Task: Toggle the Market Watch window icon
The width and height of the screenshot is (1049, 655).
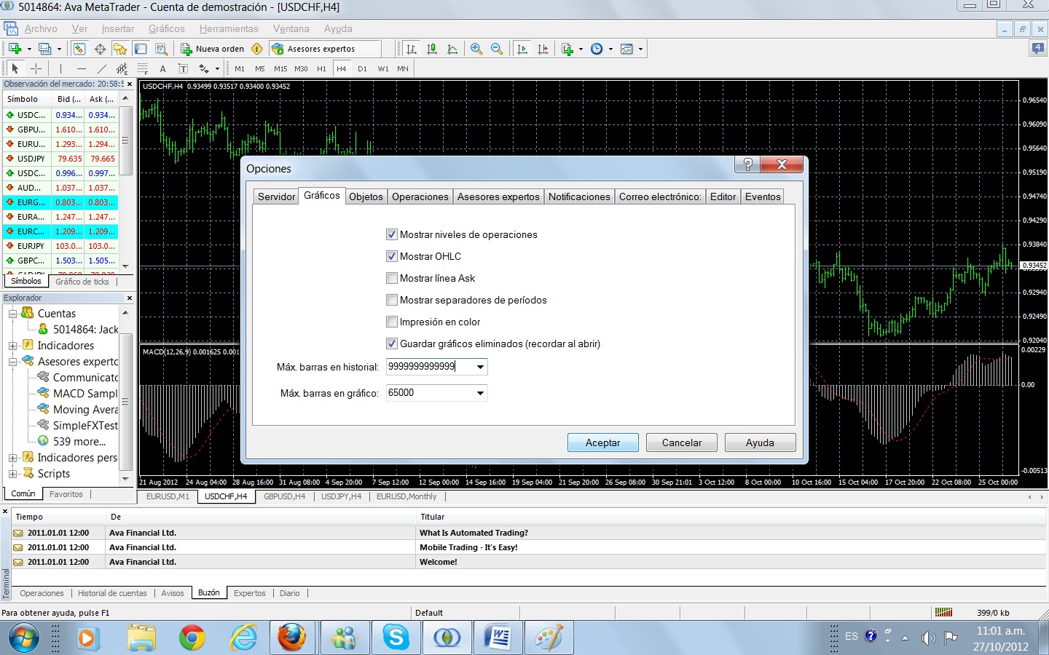Action: click(x=79, y=49)
